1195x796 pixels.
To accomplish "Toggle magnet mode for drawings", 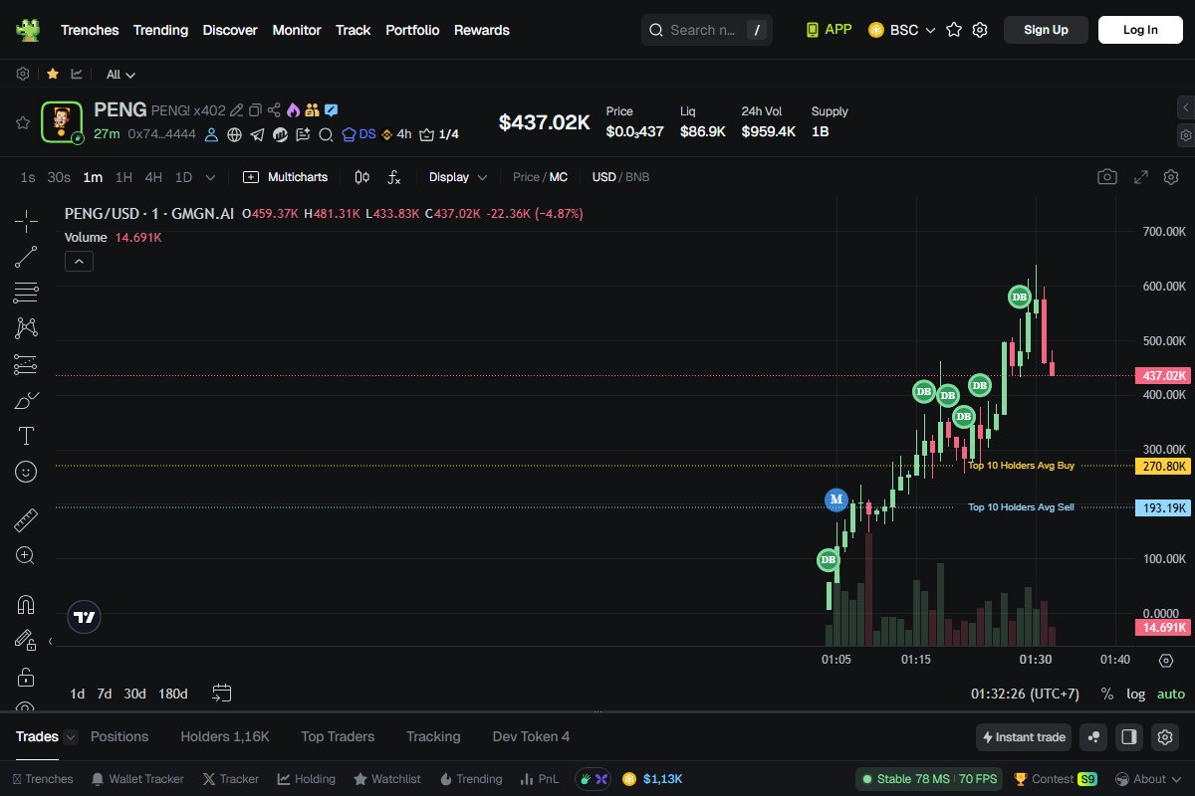I will (x=26, y=604).
